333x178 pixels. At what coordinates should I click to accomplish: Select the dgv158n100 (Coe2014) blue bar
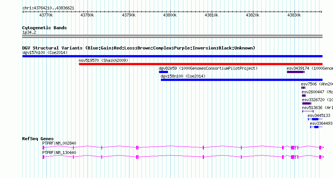coord(242,80)
